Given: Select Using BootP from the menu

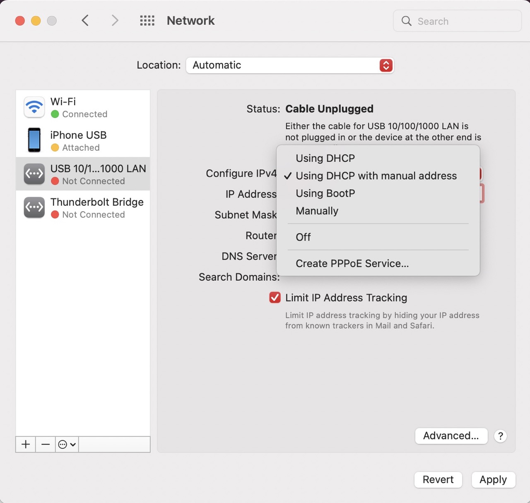Looking at the screenshot, I should 325,193.
